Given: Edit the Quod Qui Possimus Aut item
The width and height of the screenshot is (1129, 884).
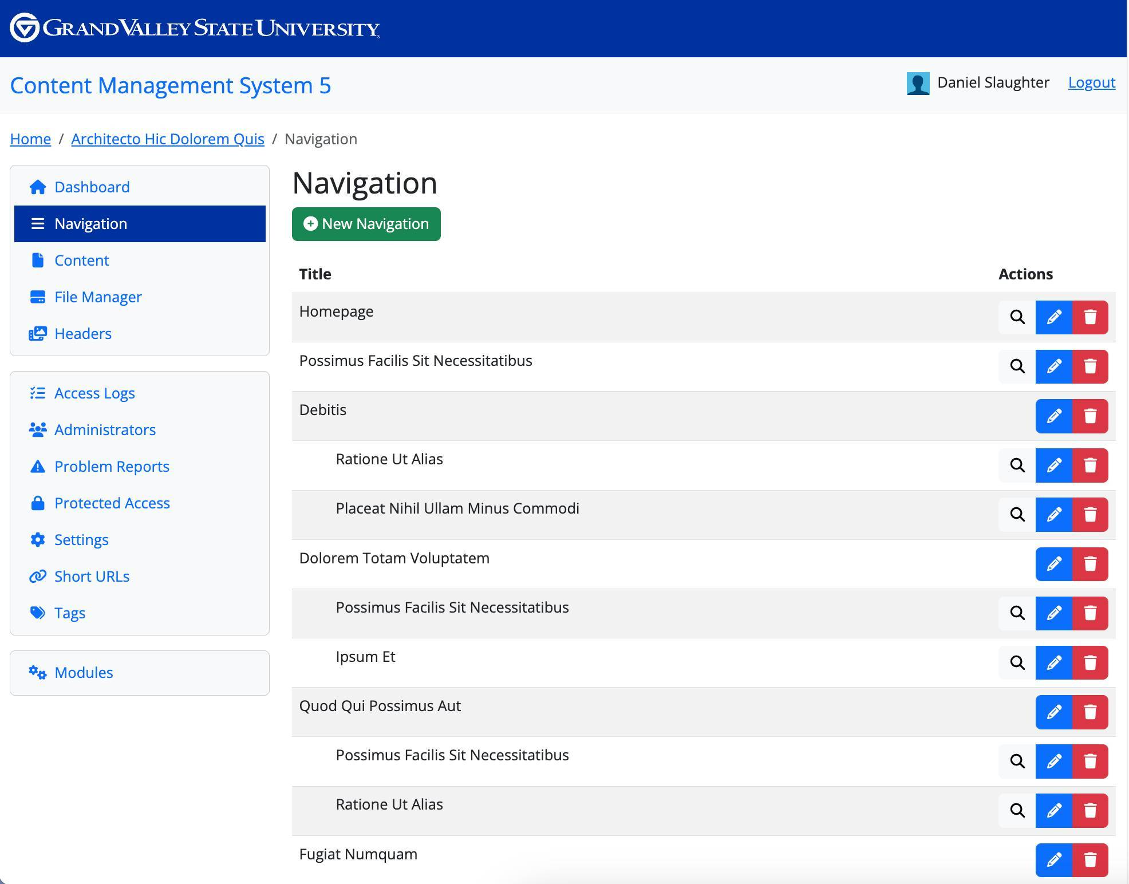Looking at the screenshot, I should click(1053, 712).
